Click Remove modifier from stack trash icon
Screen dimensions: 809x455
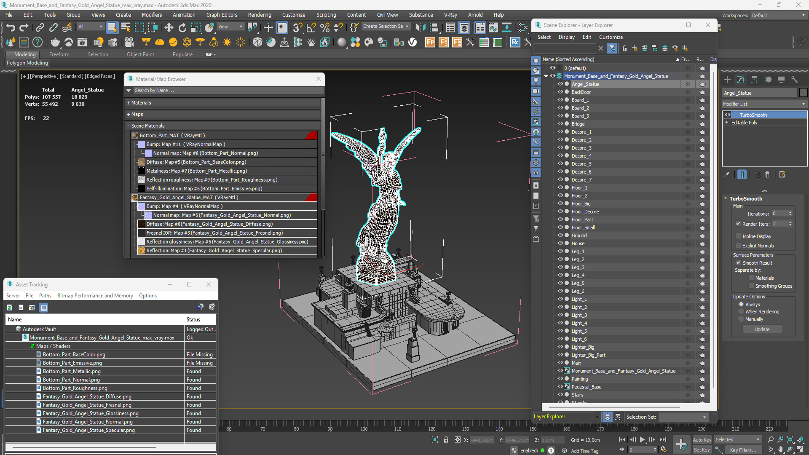[x=767, y=174]
